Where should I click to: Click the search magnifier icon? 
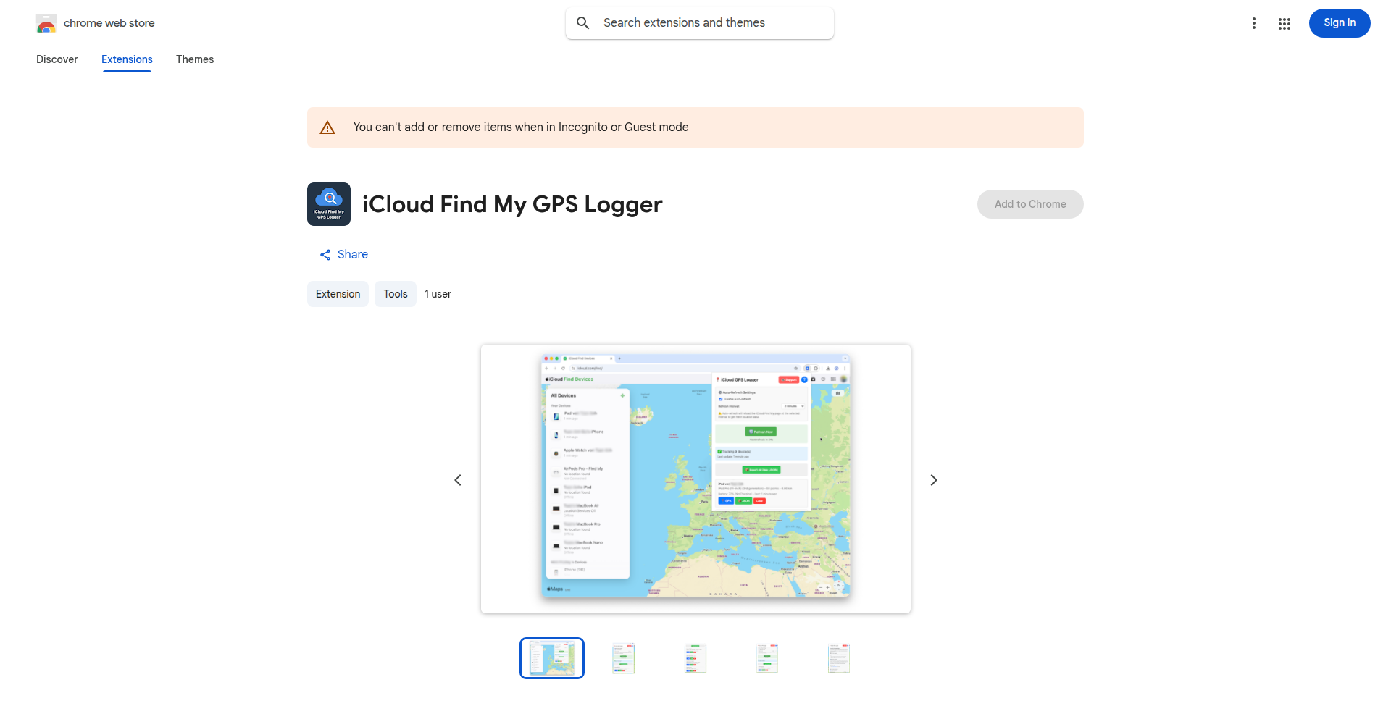[x=583, y=22]
